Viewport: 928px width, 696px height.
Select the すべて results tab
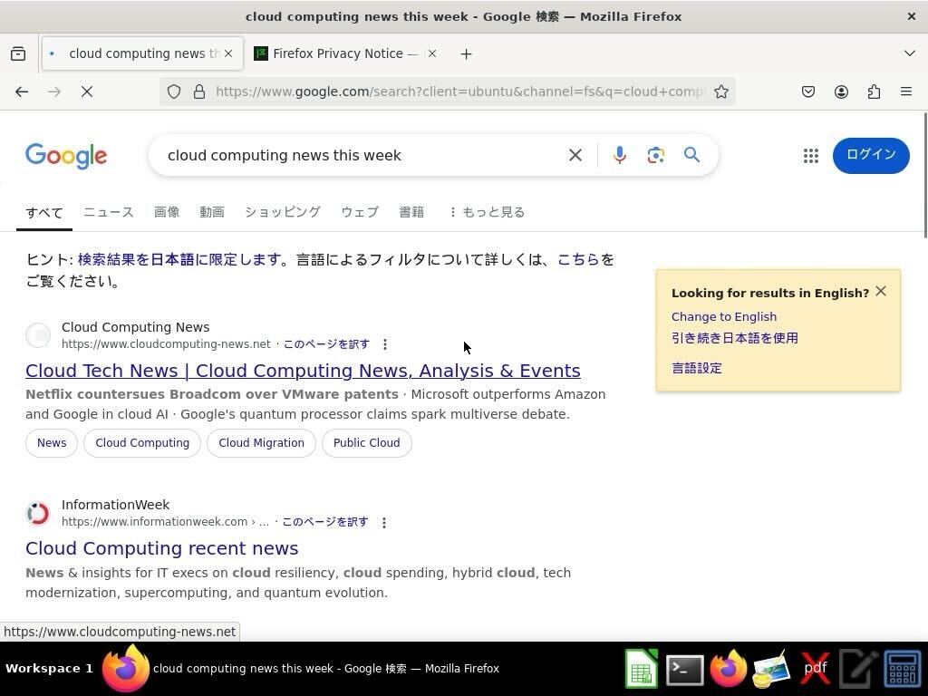pos(44,212)
